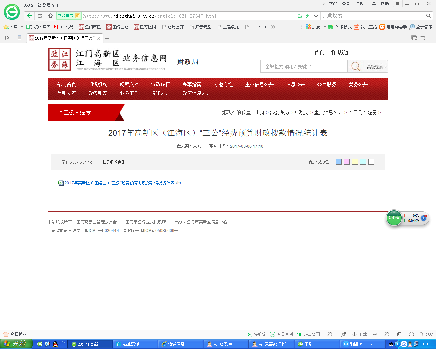The image size is (436, 349).
Task: Expand the 扩展 dropdown arrow
Action: [x=325, y=27]
